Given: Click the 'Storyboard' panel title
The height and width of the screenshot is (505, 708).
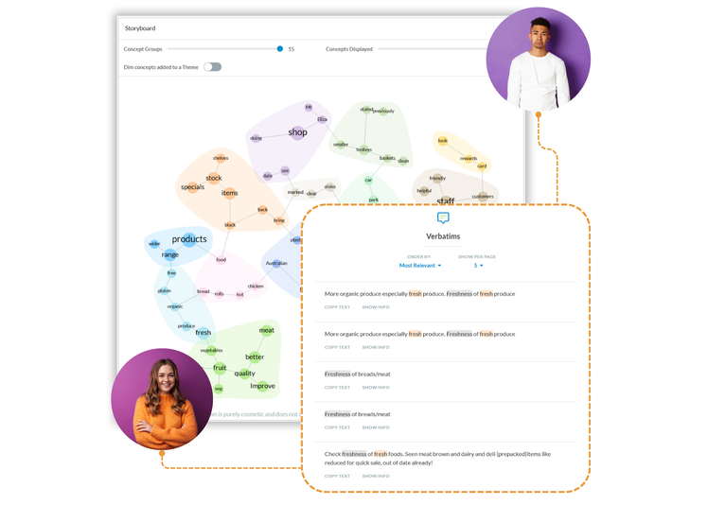Looking at the screenshot, I should tap(140, 28).
